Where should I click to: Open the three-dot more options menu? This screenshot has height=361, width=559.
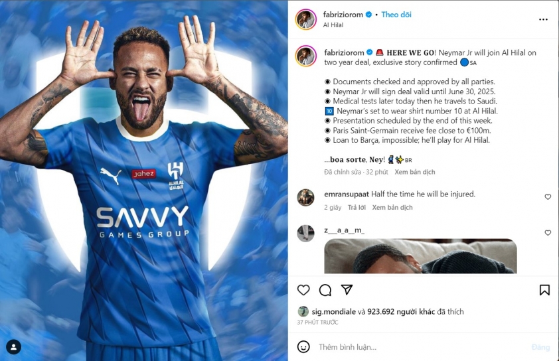click(543, 20)
